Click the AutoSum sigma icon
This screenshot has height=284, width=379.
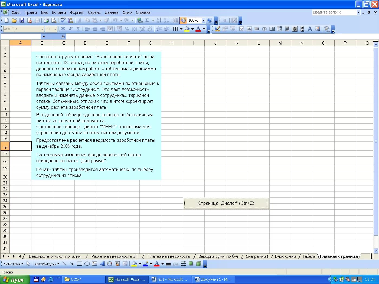[147, 20]
